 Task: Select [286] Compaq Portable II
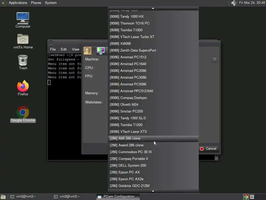[x=153, y=159]
